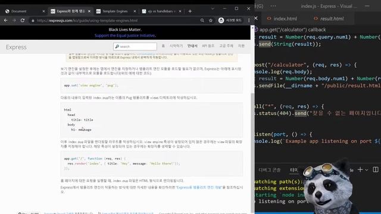The height and width of the screenshot is (214, 381).
Task: Click the site lock icon in address bar
Action: [x=33, y=21]
